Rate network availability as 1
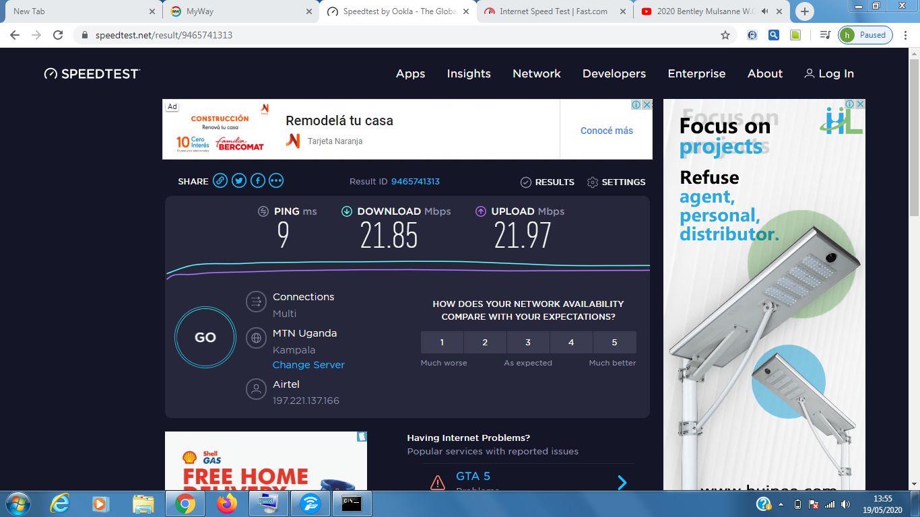 442,342
